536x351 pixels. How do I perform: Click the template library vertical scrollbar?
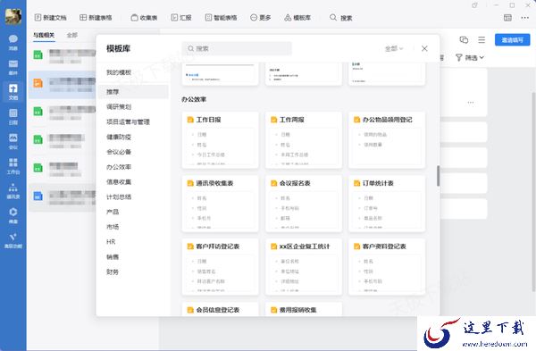click(x=438, y=176)
